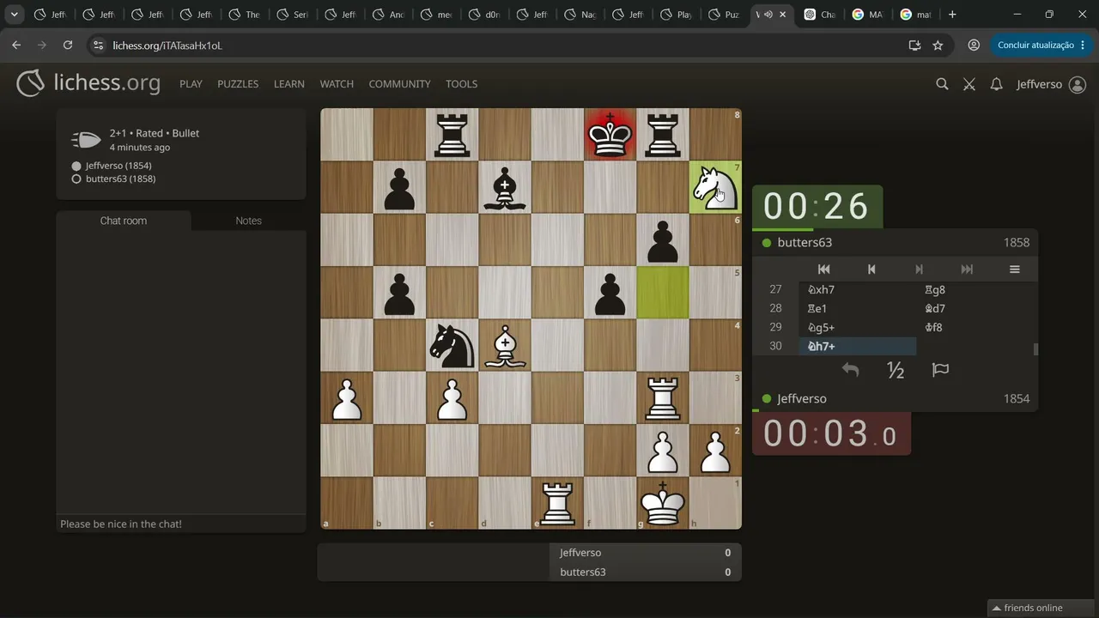Select the white rook on g3
The width and height of the screenshot is (1099, 618).
click(662, 397)
